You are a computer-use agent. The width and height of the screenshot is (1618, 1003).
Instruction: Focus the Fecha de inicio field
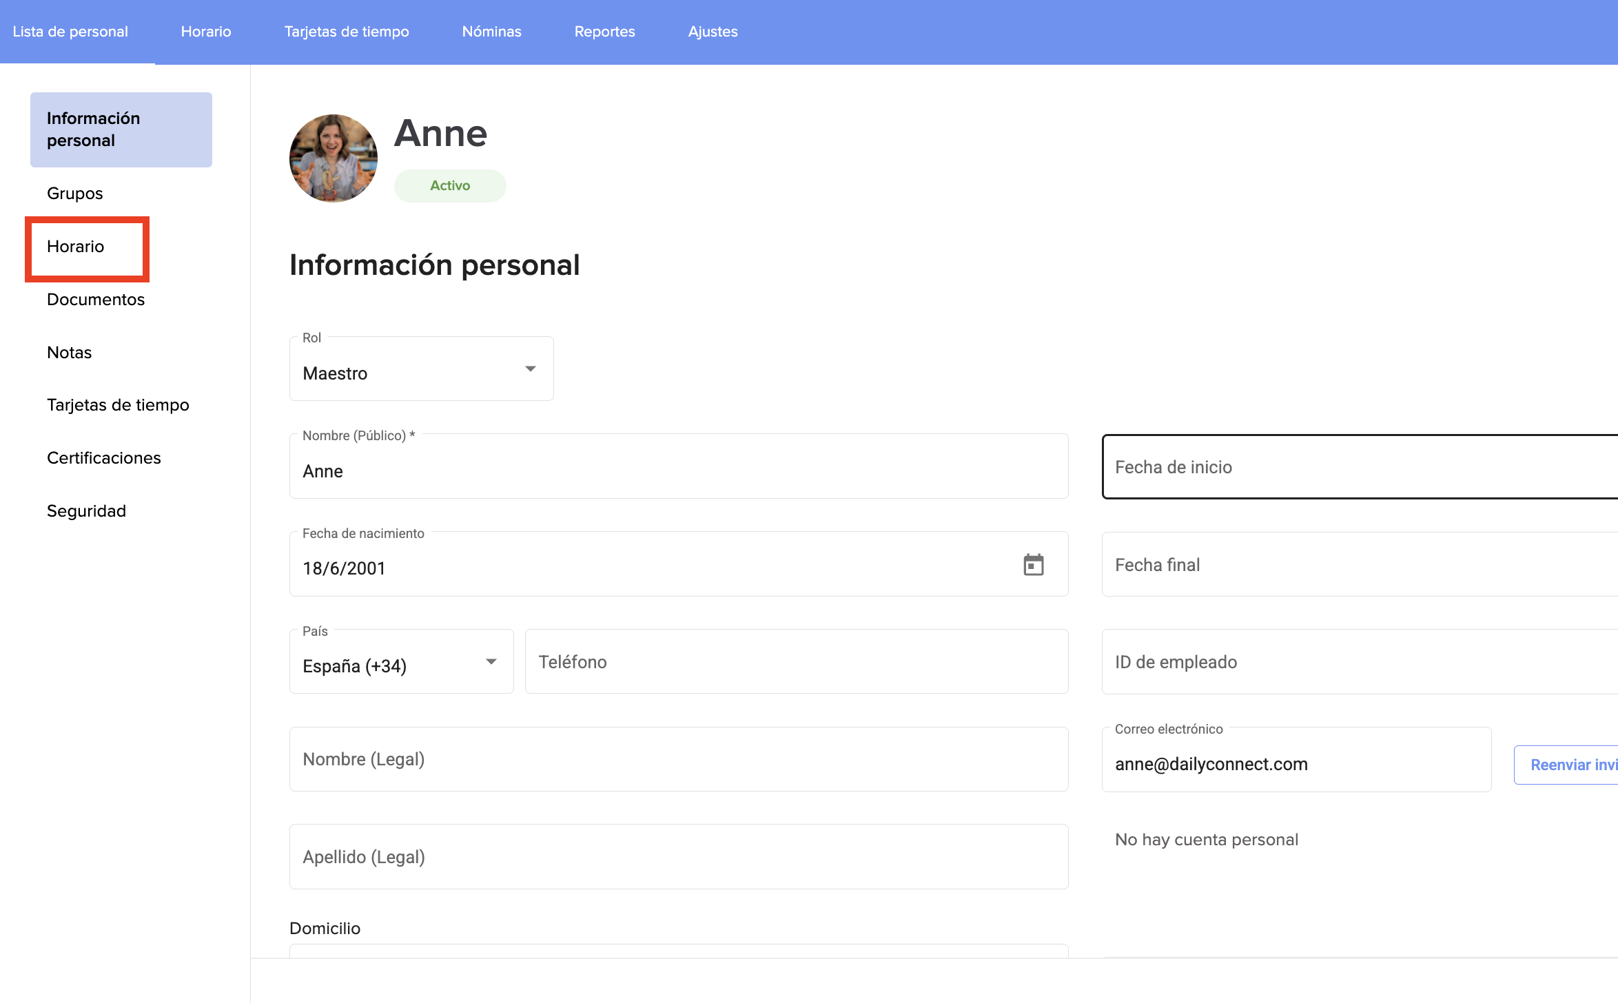[x=1358, y=467]
